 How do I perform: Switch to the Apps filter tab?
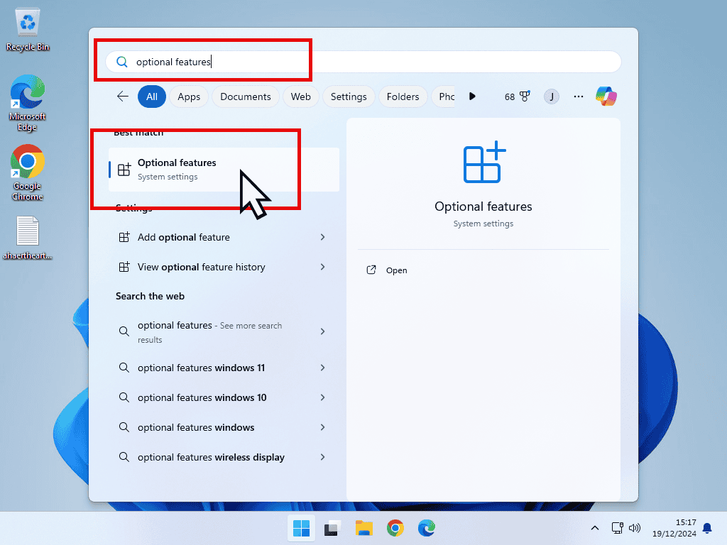(x=189, y=97)
